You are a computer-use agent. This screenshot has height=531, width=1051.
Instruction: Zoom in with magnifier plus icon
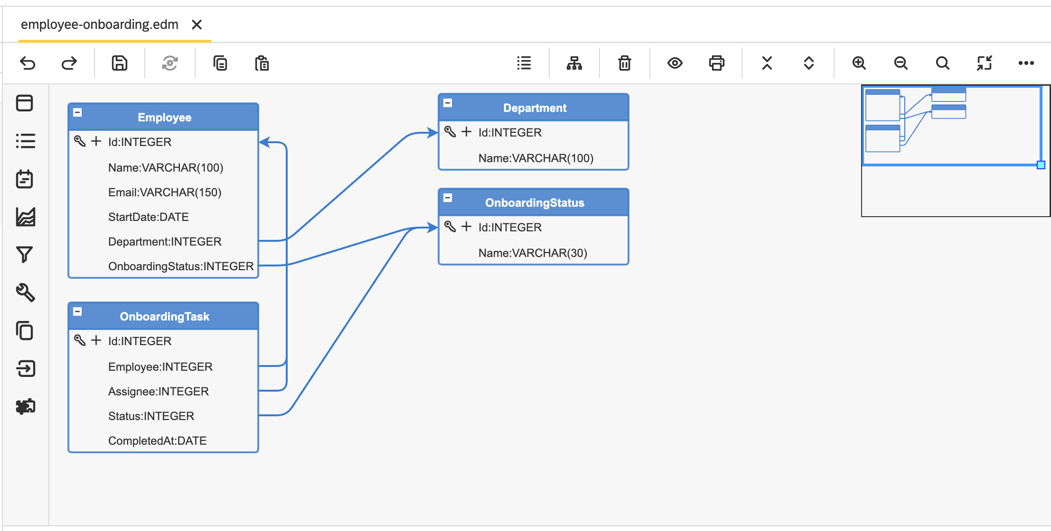[x=859, y=63]
